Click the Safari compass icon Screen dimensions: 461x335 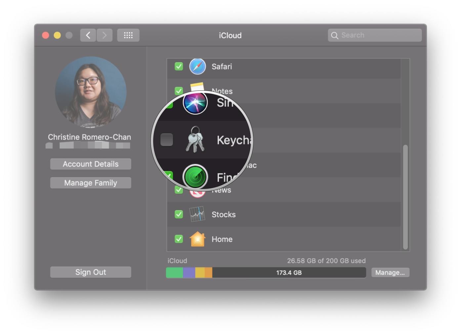click(x=197, y=66)
